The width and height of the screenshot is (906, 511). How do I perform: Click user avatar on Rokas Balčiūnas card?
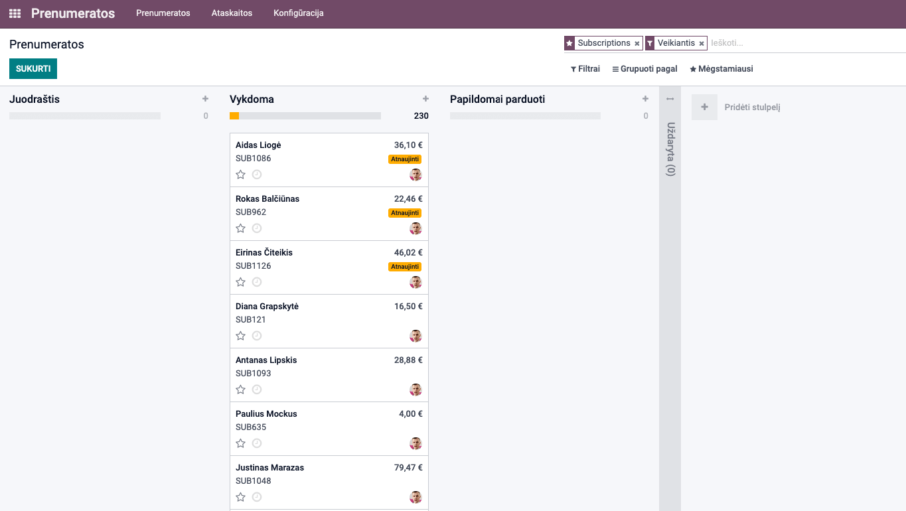point(415,228)
